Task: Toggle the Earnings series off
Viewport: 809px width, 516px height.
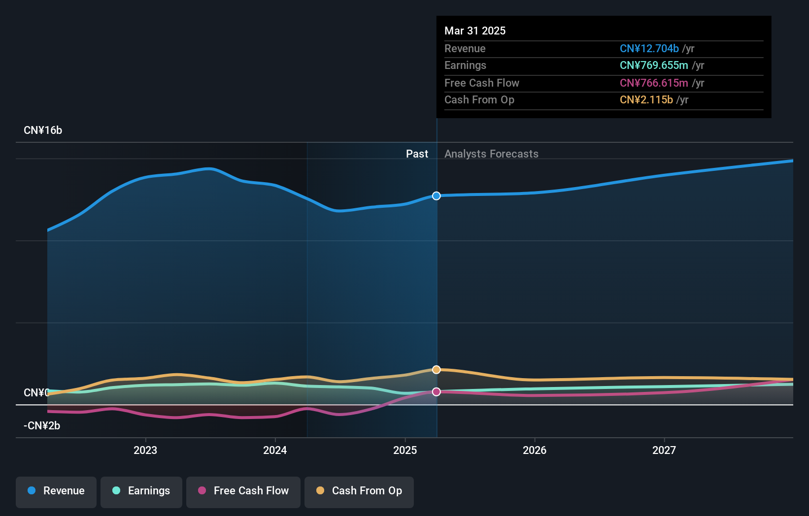Action: point(141,491)
